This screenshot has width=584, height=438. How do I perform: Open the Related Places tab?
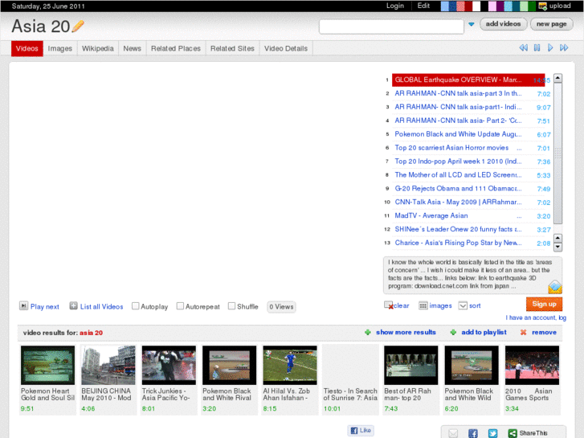coord(176,48)
